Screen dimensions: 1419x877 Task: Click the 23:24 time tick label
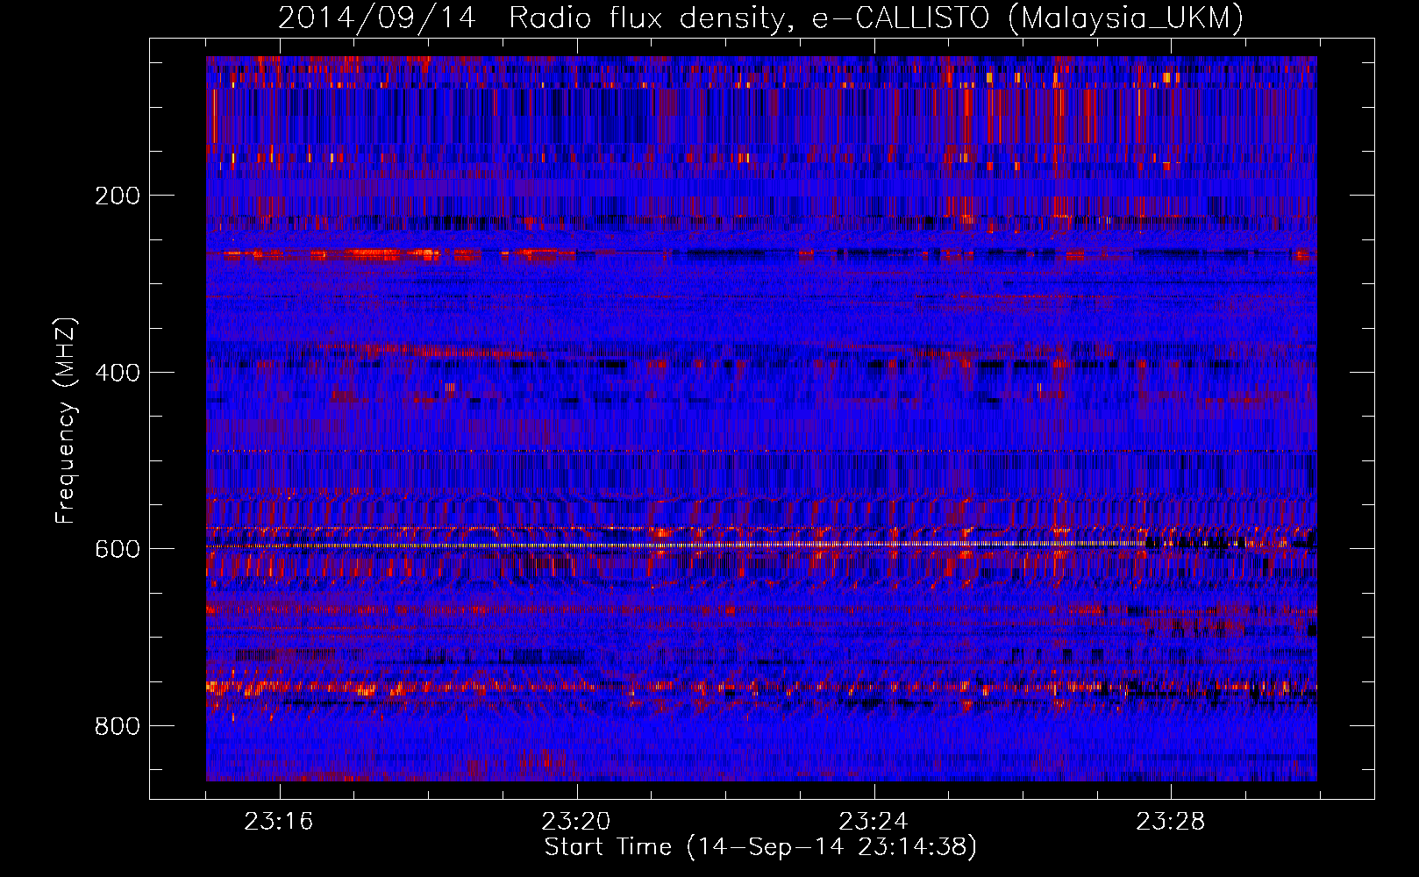pos(874,822)
